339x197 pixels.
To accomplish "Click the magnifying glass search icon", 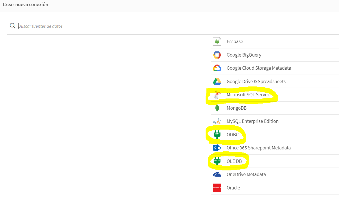I will coord(12,25).
